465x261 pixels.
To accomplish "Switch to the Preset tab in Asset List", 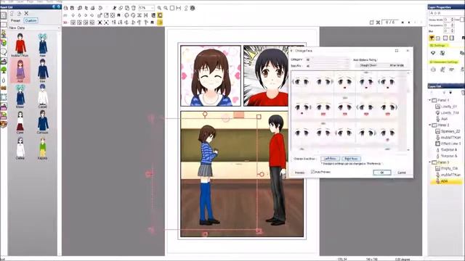I will (15, 20).
